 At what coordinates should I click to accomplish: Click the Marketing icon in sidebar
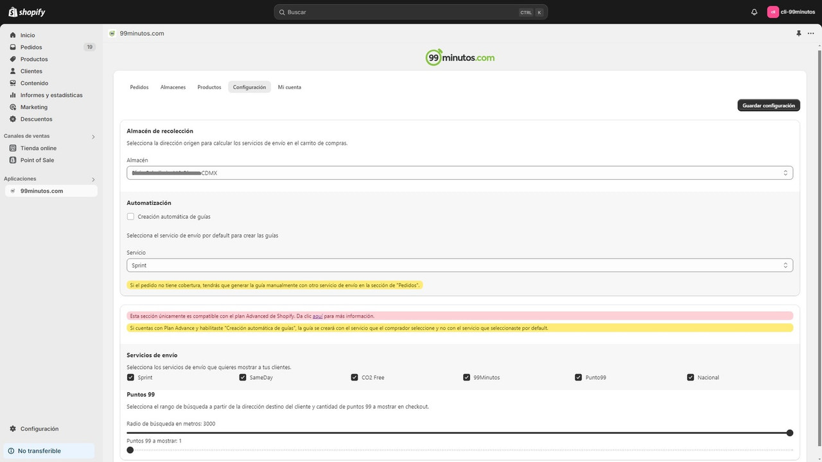[x=13, y=107]
